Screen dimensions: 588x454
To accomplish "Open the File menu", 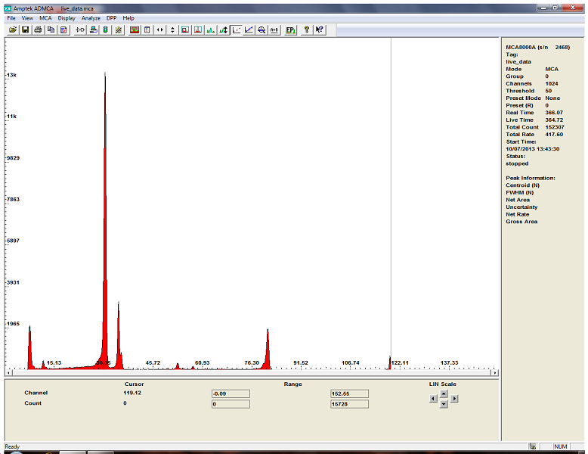I will [x=11, y=17].
